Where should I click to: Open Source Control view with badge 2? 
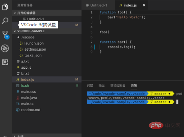(5, 35)
